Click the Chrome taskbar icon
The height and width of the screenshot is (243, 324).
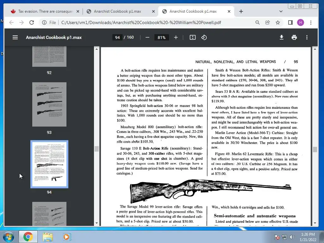coord(28,237)
